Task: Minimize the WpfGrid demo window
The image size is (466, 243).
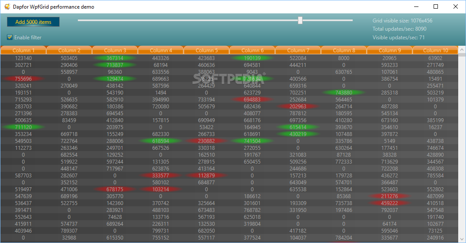Action: [x=416, y=6]
